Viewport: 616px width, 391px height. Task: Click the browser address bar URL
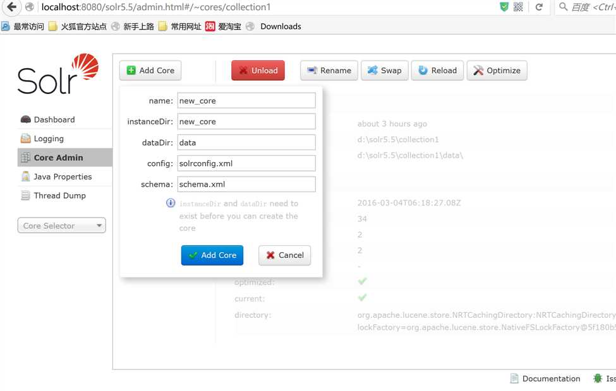[156, 7]
